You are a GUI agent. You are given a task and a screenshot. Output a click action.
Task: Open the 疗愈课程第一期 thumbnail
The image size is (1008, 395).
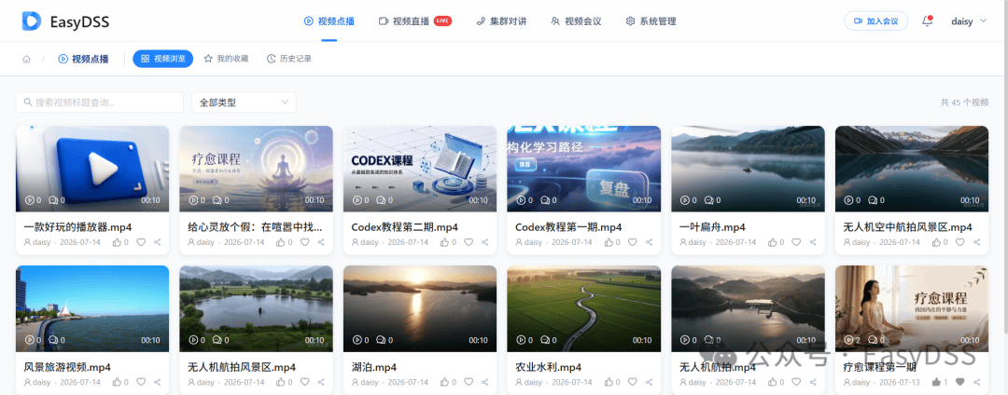pyautogui.click(x=912, y=308)
